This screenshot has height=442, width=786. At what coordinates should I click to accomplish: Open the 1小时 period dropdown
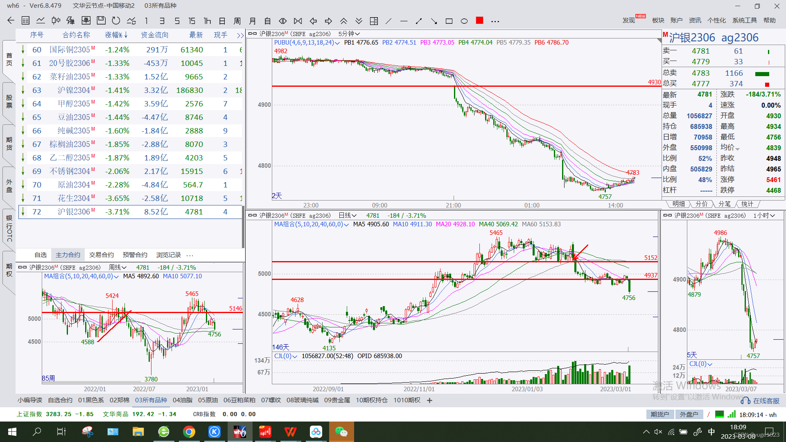click(x=764, y=215)
